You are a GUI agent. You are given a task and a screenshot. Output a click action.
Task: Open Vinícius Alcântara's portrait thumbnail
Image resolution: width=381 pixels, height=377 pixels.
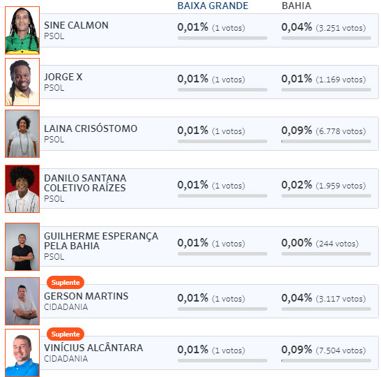(22, 353)
